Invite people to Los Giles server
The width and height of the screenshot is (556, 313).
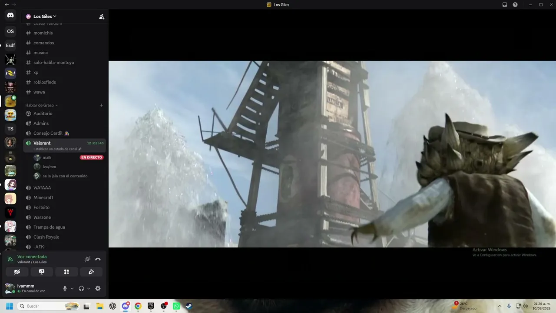102,17
